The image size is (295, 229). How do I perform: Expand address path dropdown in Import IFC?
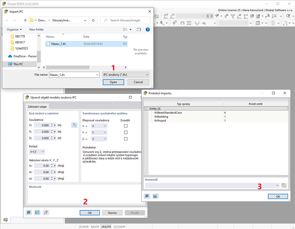[85, 20]
